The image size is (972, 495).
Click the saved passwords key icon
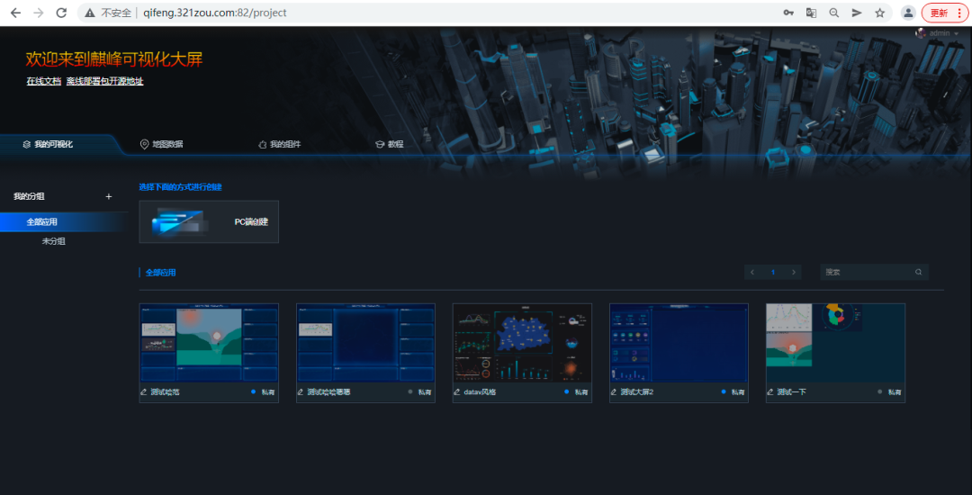(x=787, y=13)
